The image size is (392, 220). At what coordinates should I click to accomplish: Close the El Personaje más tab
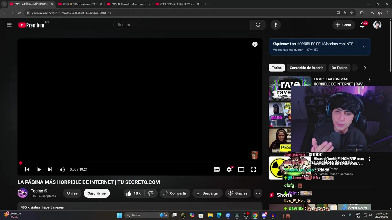point(101,4)
